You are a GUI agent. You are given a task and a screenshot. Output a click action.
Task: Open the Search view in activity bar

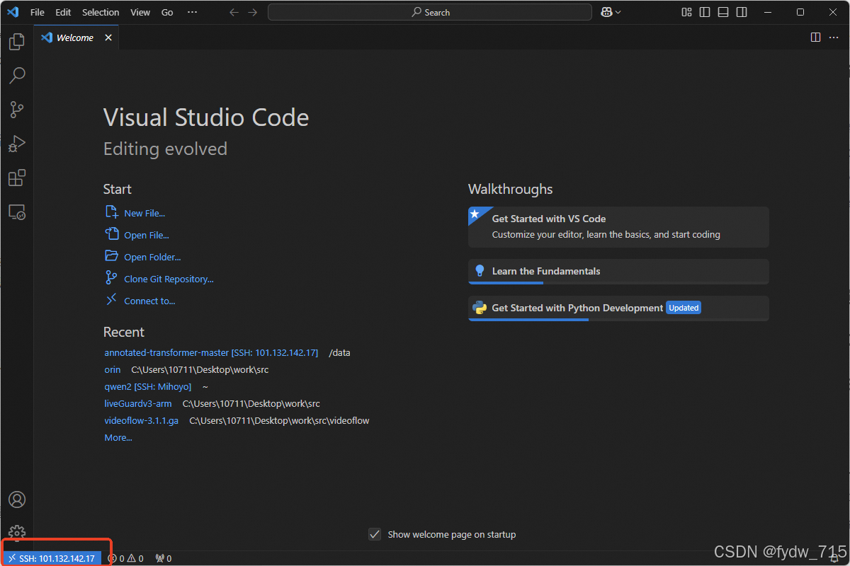coord(17,75)
